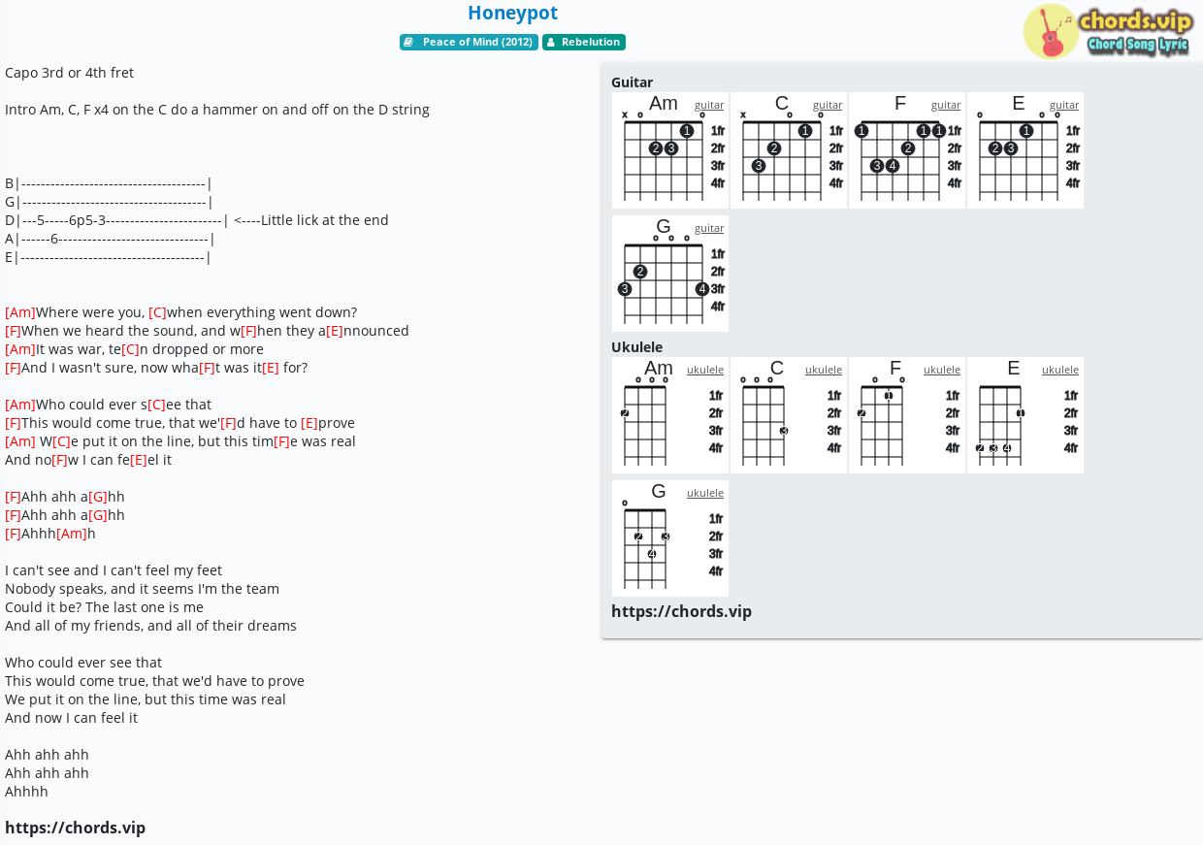Viewport: 1203px width, 845px height.
Task: Click lyric 'And now I can feel it'
Action: click(71, 718)
